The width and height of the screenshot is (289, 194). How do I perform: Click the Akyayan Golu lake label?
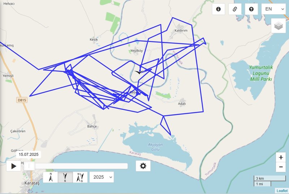tap(155, 147)
